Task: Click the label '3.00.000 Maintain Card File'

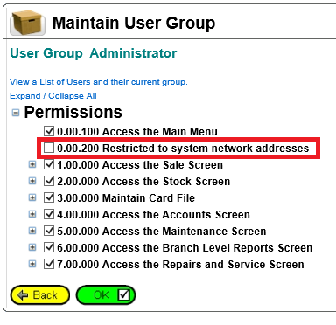Action: coord(126,198)
